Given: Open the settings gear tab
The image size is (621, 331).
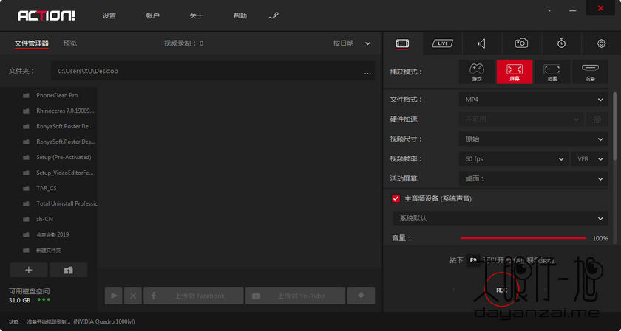Looking at the screenshot, I should pos(600,43).
